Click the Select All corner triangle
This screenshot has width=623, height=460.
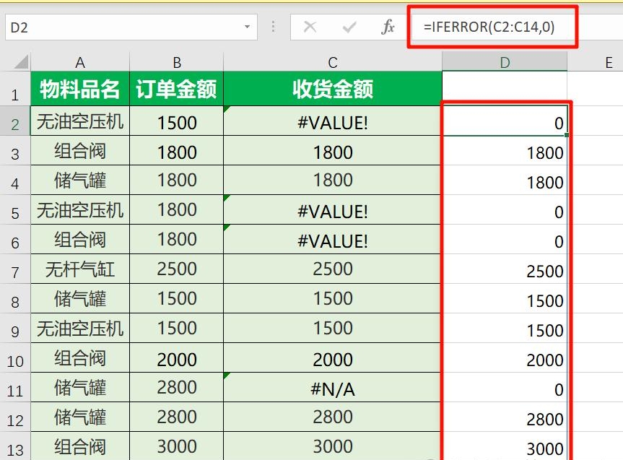pos(19,62)
